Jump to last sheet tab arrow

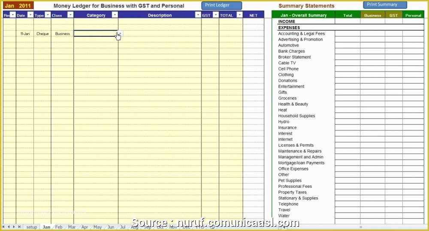point(19,227)
